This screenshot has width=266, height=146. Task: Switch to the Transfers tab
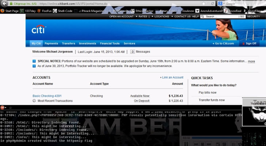(69, 43)
